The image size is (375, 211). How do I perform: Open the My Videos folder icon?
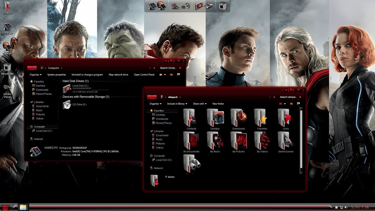[262, 142]
